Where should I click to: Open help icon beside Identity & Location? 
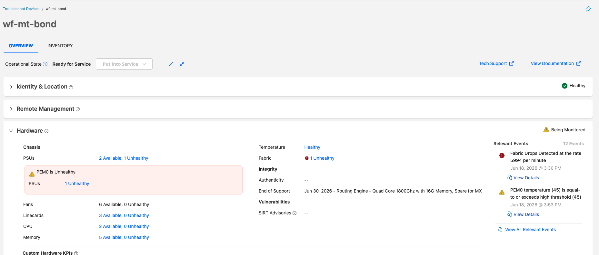click(x=71, y=87)
